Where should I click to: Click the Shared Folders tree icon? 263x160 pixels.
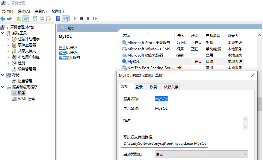click(14, 51)
